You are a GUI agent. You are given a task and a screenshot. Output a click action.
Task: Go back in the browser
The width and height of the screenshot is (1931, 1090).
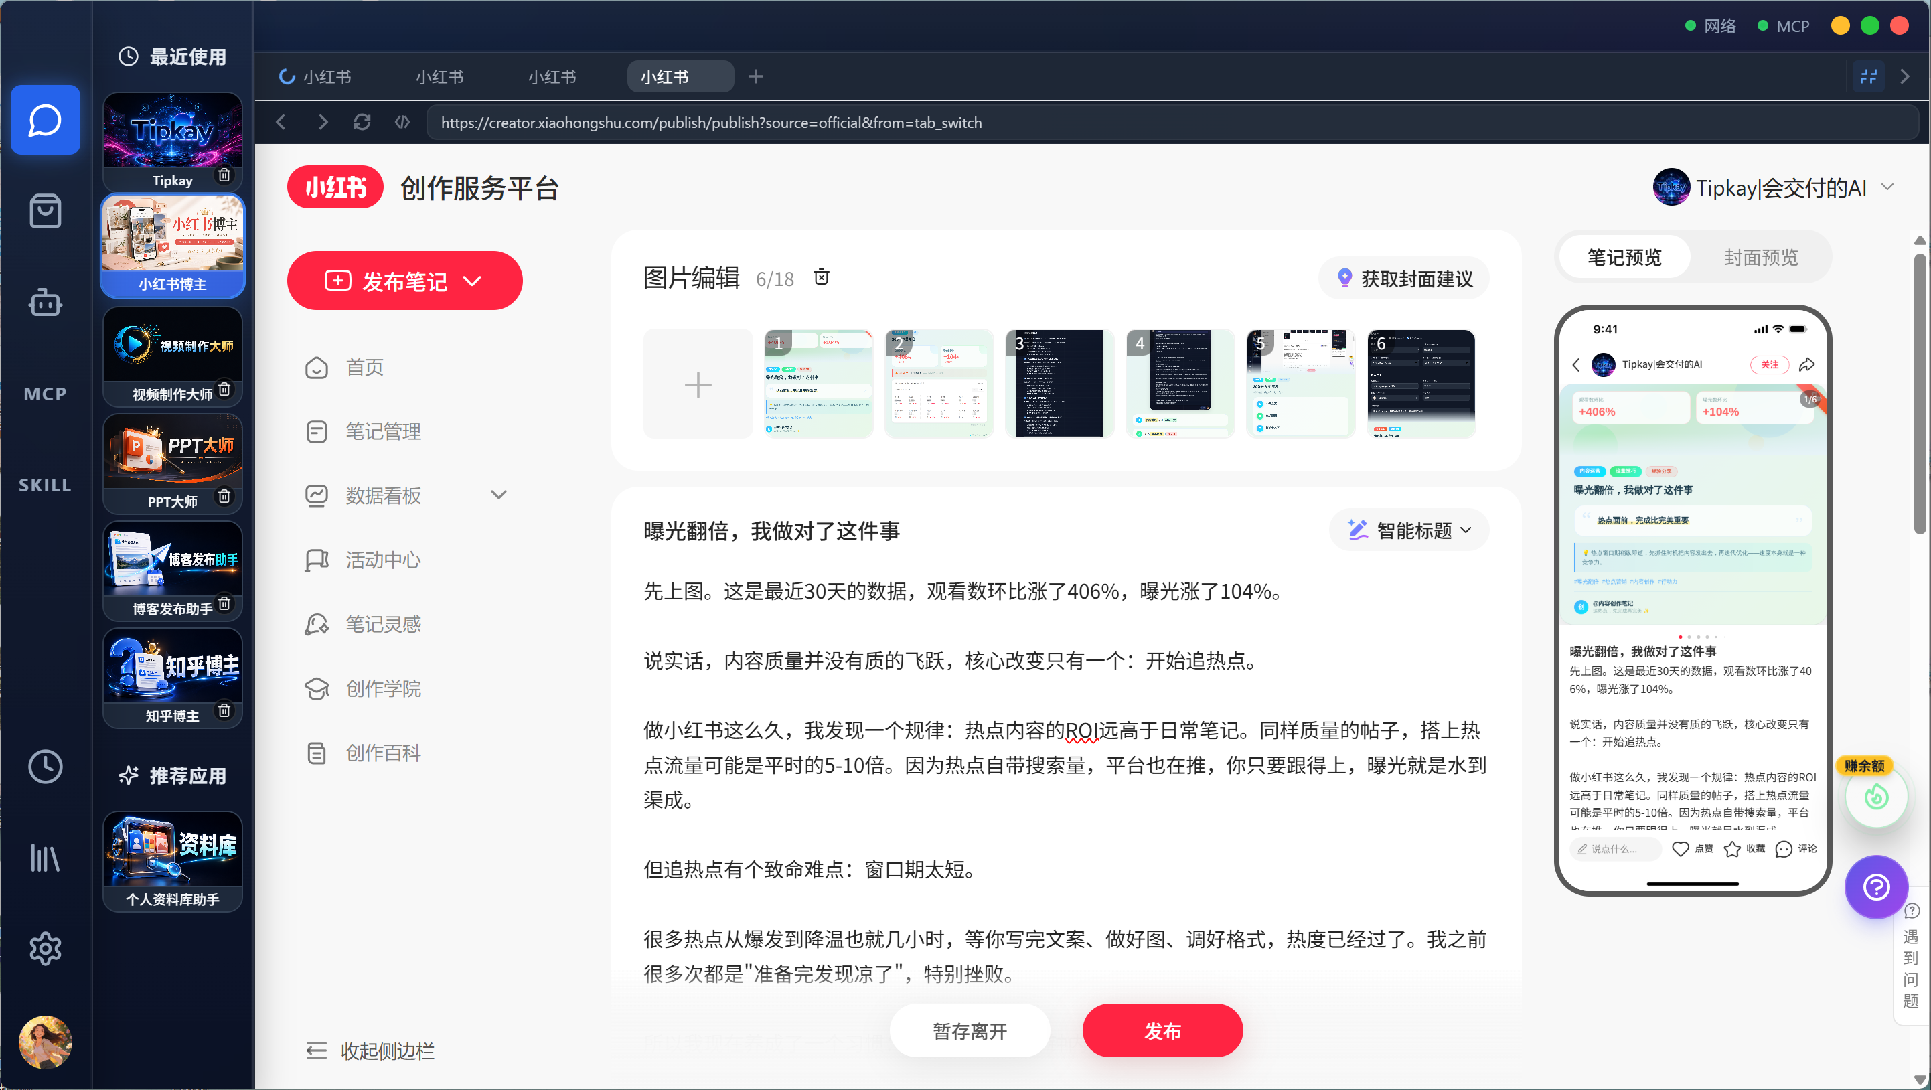(x=281, y=121)
